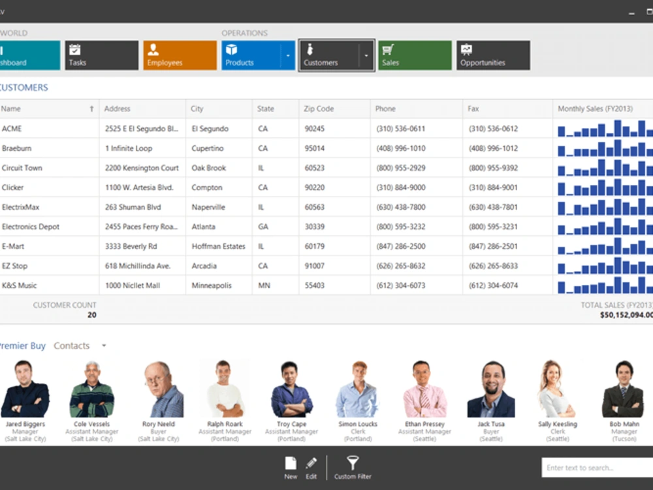Select Jared Biggers contact photo
Viewport: 653px width, 490px height.
point(25,389)
